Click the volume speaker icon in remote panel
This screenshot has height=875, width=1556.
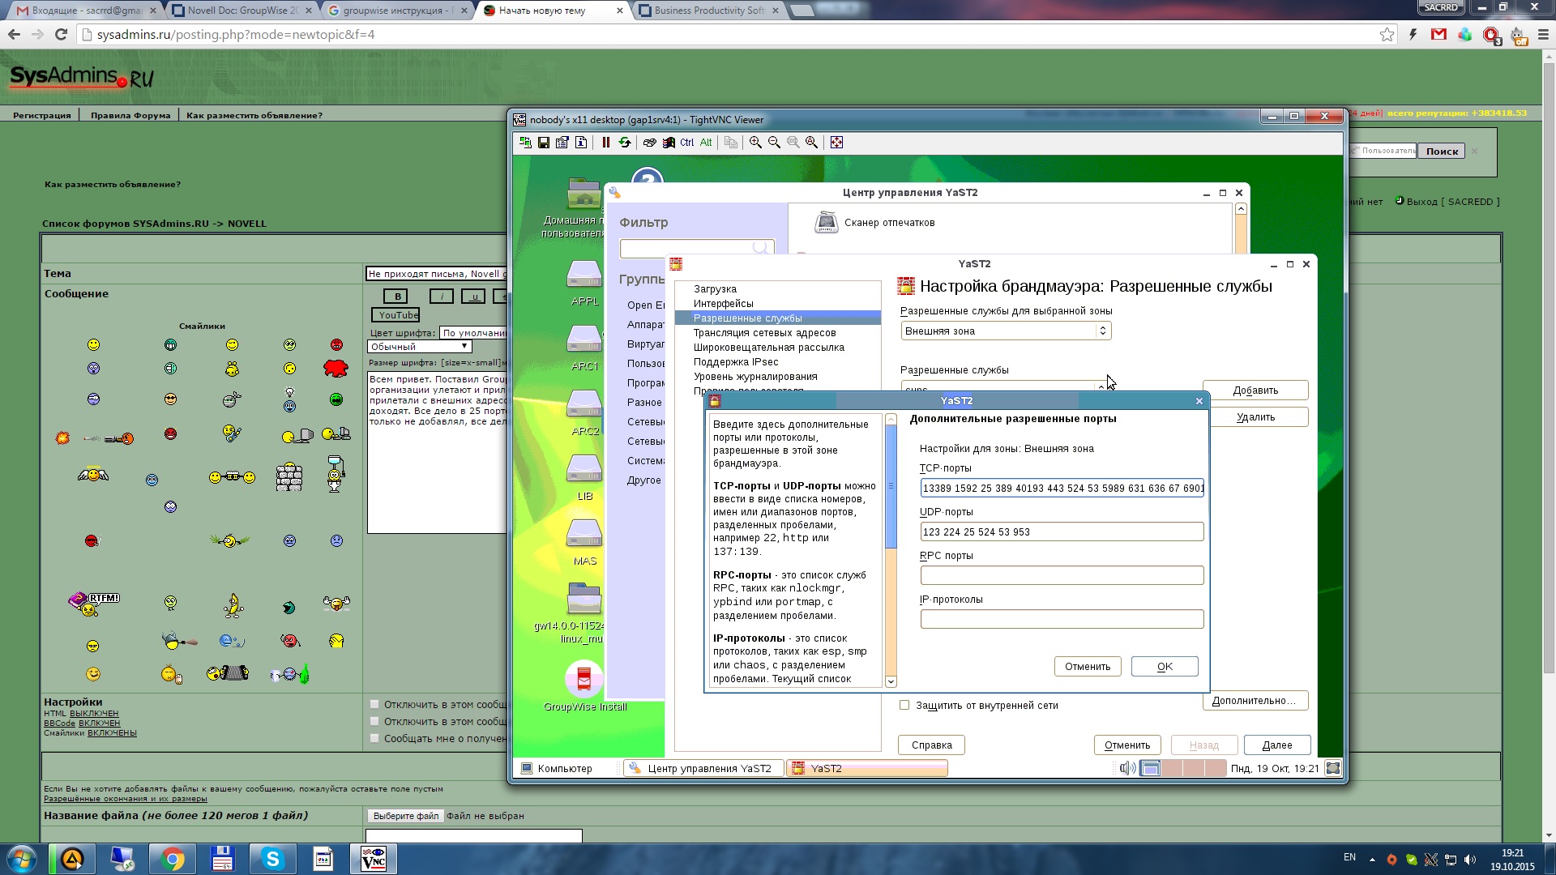[1126, 768]
